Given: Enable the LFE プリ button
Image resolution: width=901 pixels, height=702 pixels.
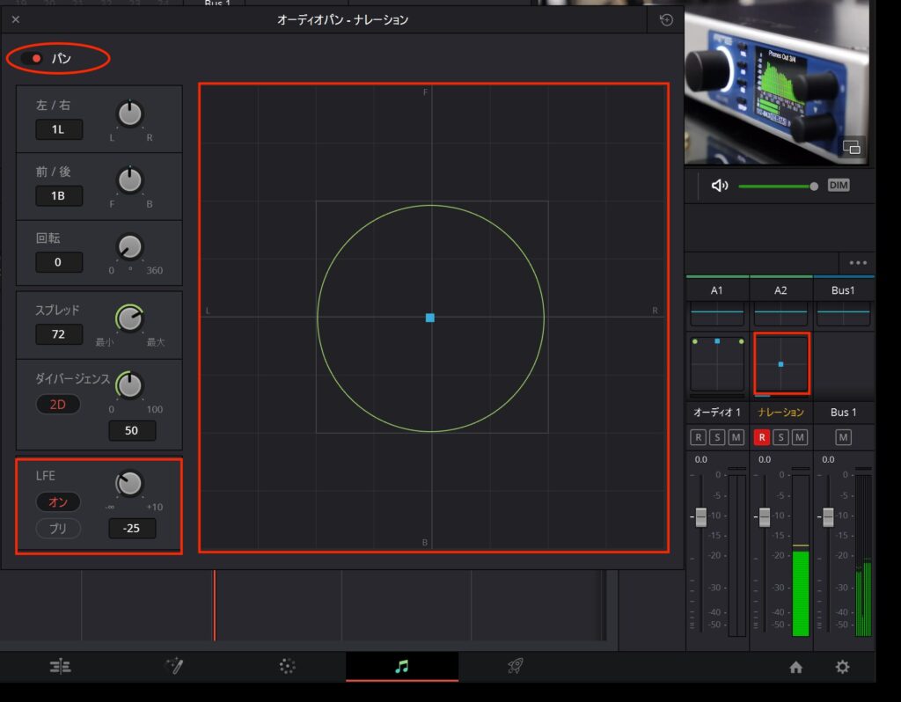Looking at the screenshot, I should 58,529.
